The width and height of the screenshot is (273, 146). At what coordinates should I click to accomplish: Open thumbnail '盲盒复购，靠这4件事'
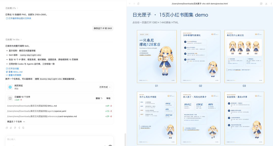coord(244,118)
